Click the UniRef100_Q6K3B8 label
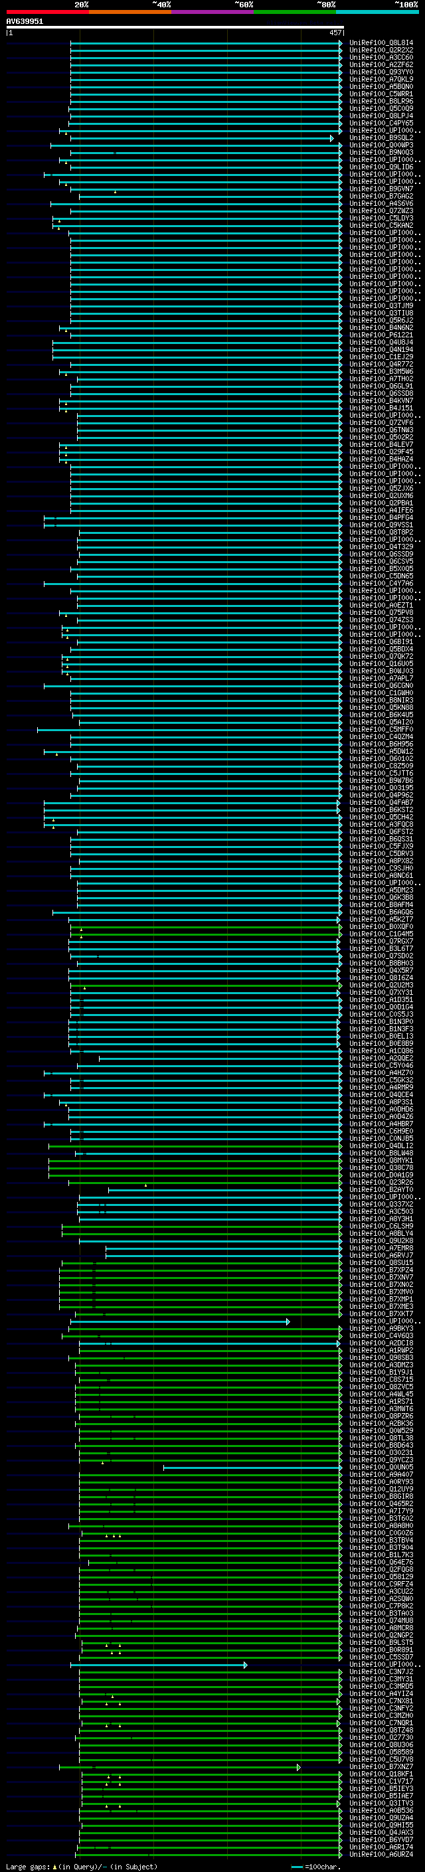The image size is (425, 1872). pyautogui.click(x=381, y=896)
